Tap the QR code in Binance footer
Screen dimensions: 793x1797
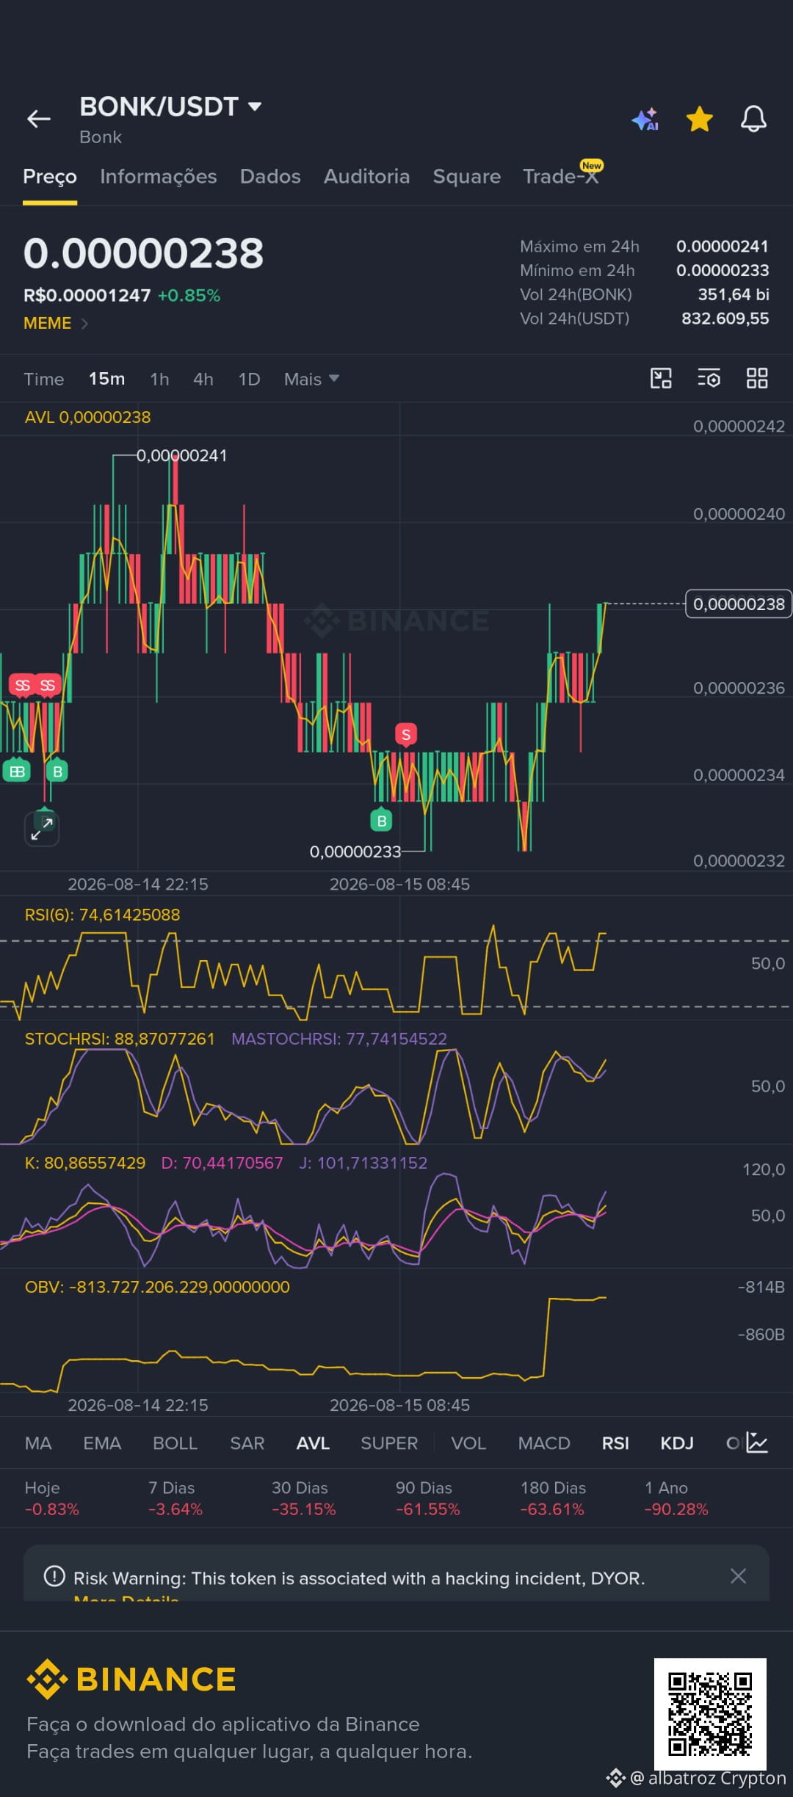click(x=710, y=1714)
